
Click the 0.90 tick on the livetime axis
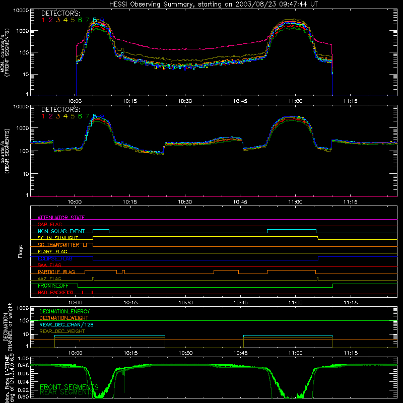[x=23, y=396]
